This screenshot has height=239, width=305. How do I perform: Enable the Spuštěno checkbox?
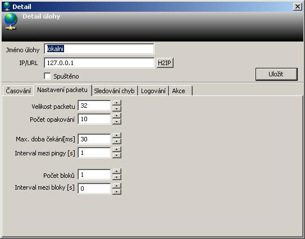[47, 76]
